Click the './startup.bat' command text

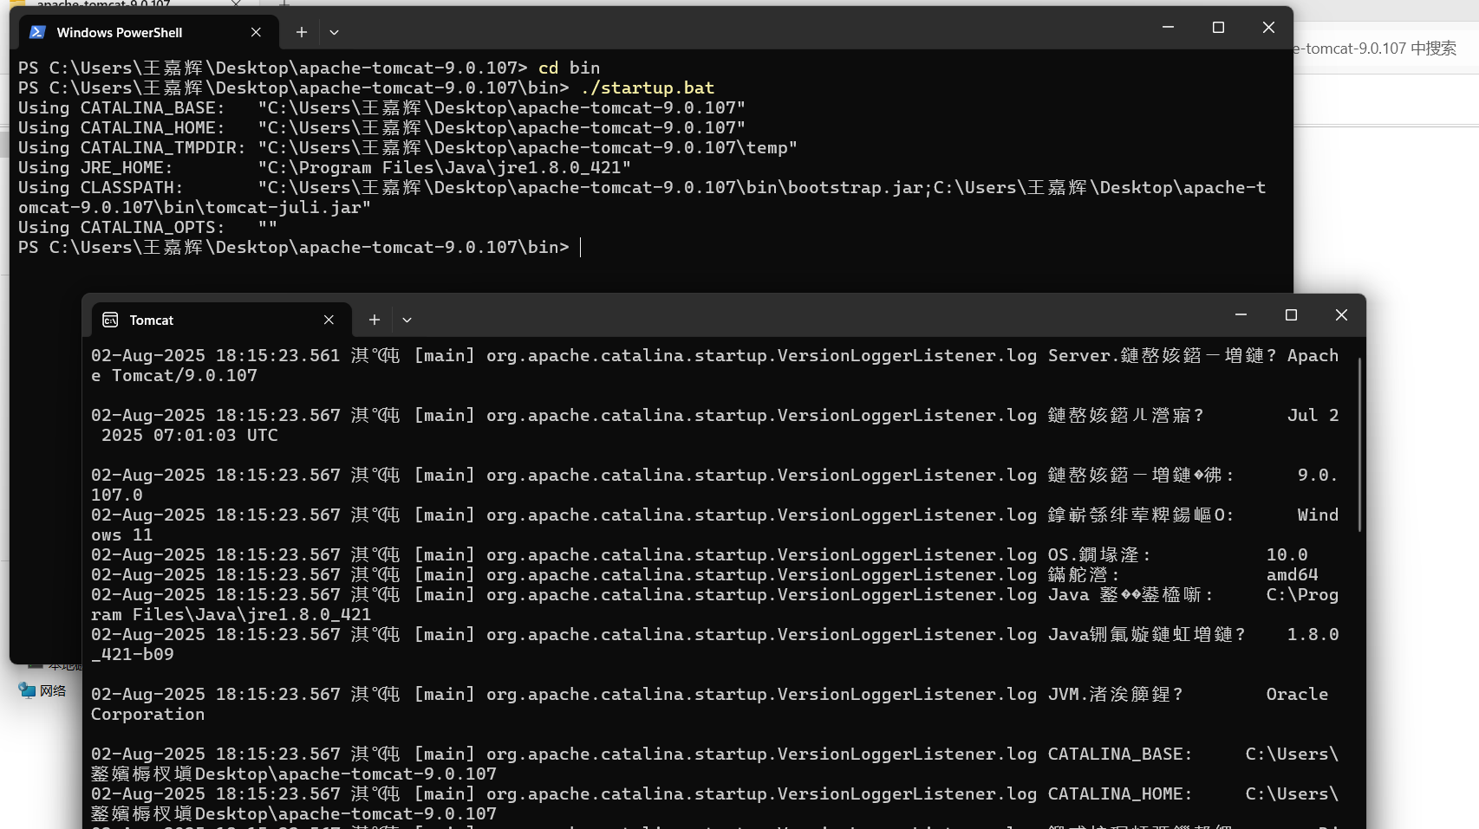click(x=648, y=87)
